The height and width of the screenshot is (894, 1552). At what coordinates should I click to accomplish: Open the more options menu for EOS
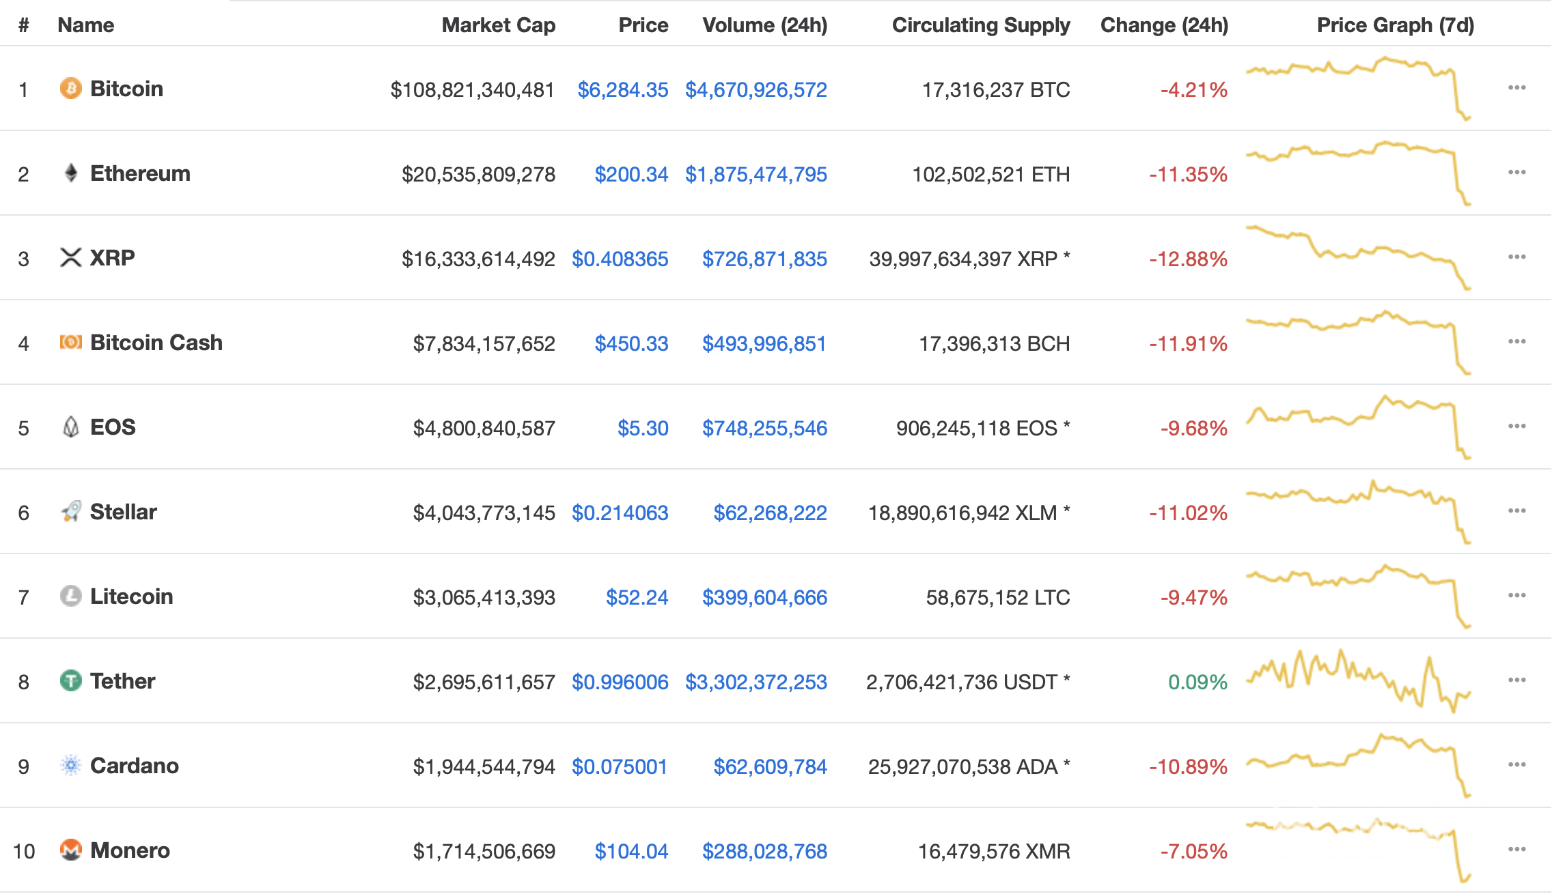[1516, 426]
